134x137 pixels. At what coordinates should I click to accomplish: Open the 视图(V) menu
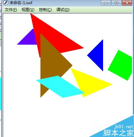28,10
